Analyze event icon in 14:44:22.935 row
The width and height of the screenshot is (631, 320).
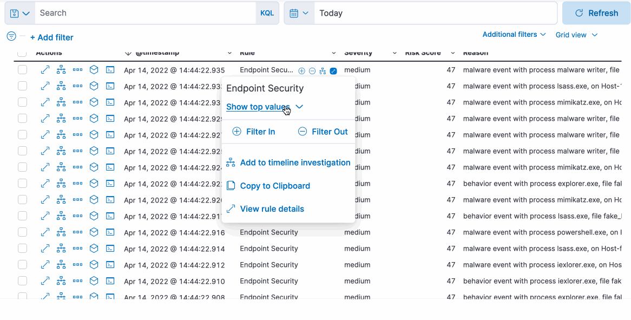(x=61, y=70)
